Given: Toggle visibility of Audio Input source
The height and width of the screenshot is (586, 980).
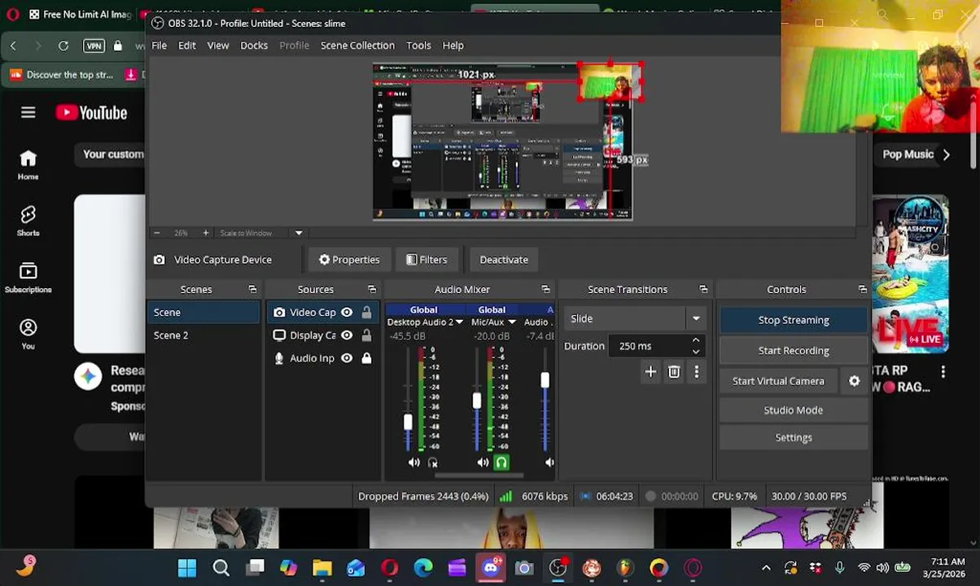Looking at the screenshot, I should (x=347, y=358).
